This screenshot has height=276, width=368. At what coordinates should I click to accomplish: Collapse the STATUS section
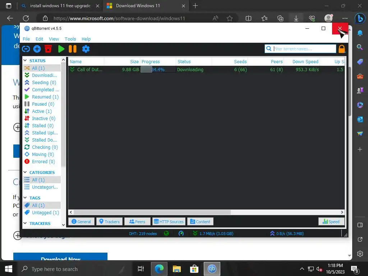[25, 60]
